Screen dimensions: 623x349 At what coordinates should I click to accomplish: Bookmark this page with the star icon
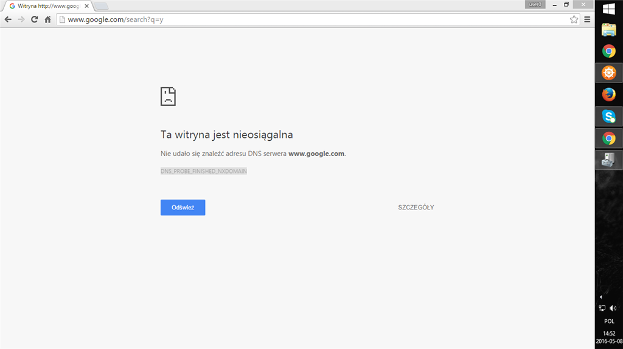(574, 19)
